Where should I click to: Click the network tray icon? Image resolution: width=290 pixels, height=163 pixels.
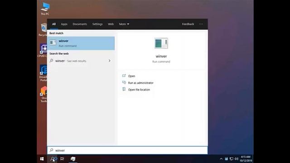point(232,159)
